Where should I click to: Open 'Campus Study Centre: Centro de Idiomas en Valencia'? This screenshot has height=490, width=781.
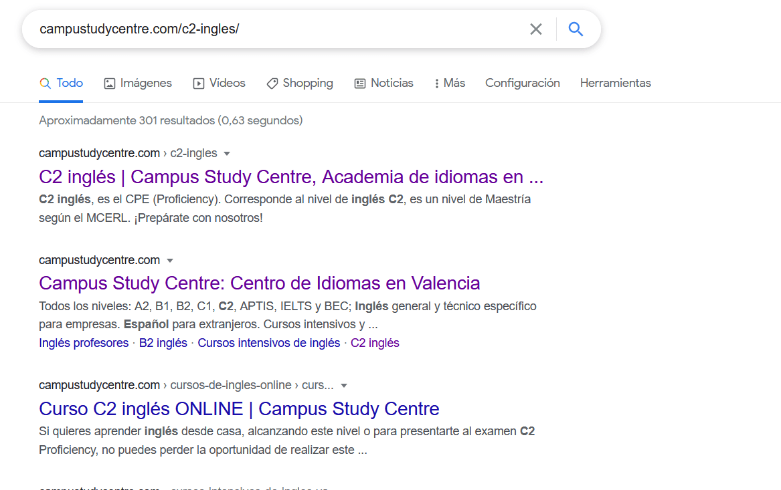[260, 283]
